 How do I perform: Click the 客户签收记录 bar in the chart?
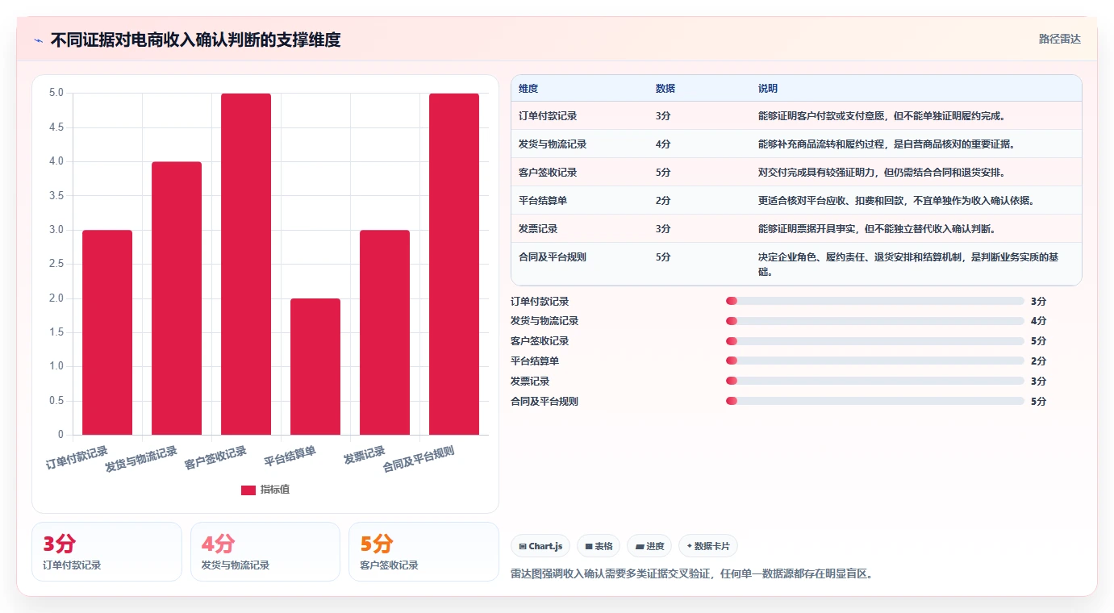246,264
